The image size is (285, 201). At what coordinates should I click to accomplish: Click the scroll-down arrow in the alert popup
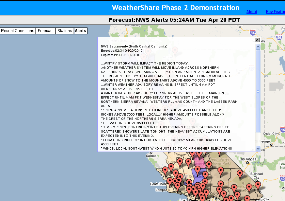coord(258,148)
